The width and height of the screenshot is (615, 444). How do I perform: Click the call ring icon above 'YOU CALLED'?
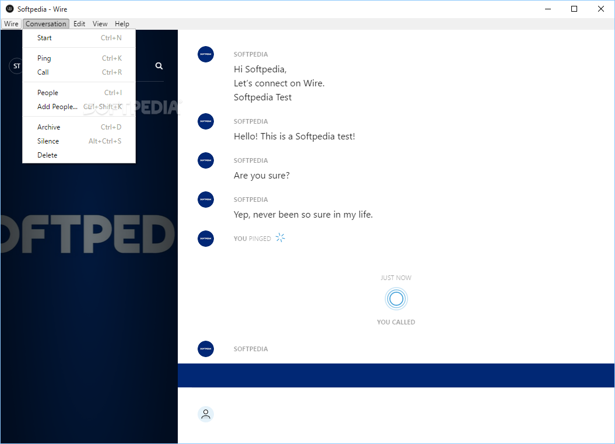pyautogui.click(x=396, y=299)
